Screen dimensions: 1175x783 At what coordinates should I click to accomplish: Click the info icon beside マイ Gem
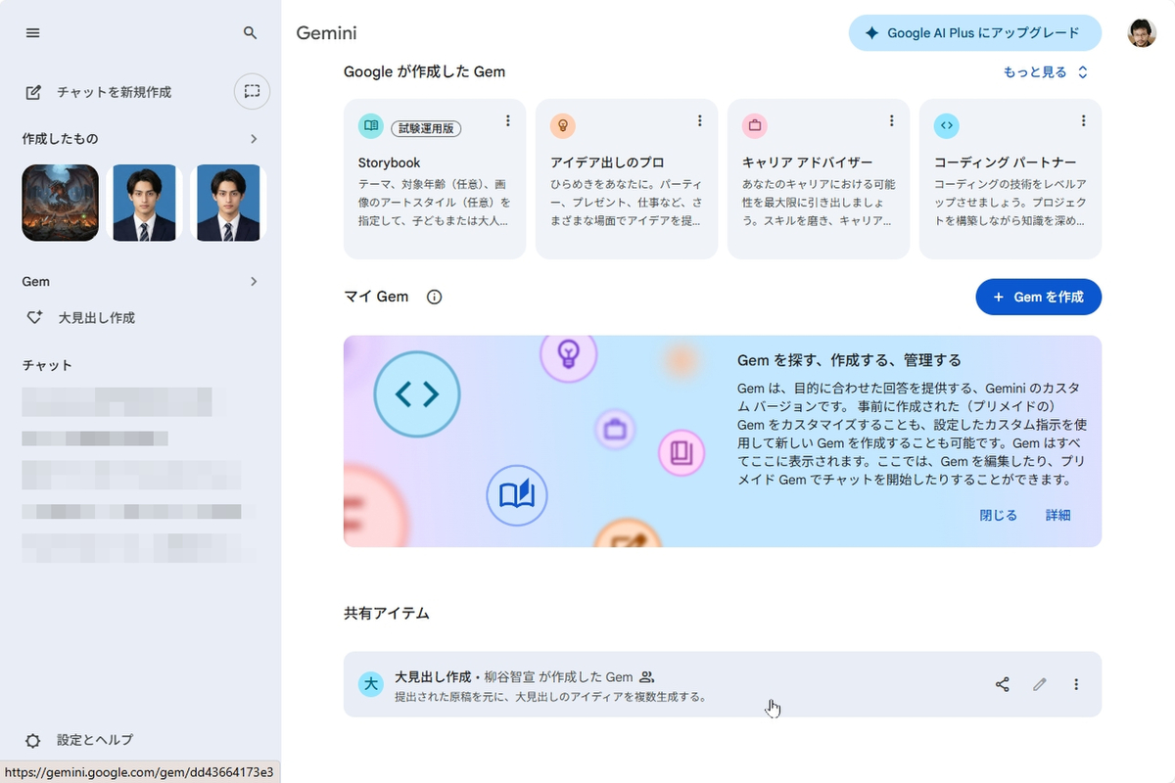coord(435,297)
